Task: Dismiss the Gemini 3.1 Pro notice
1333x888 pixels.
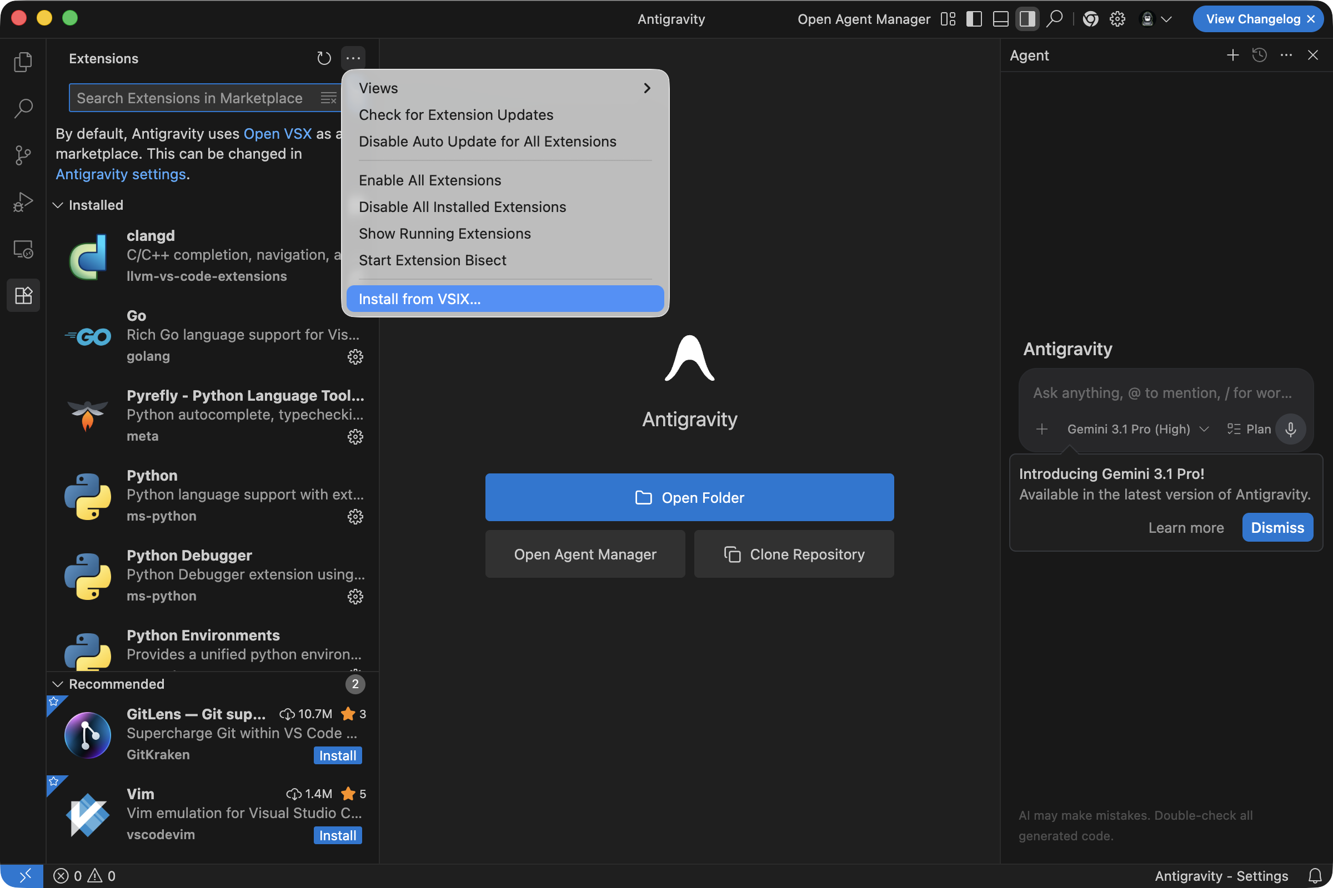Action: [x=1277, y=527]
